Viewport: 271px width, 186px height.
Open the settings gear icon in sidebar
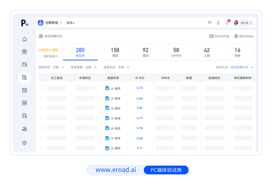(x=24, y=143)
